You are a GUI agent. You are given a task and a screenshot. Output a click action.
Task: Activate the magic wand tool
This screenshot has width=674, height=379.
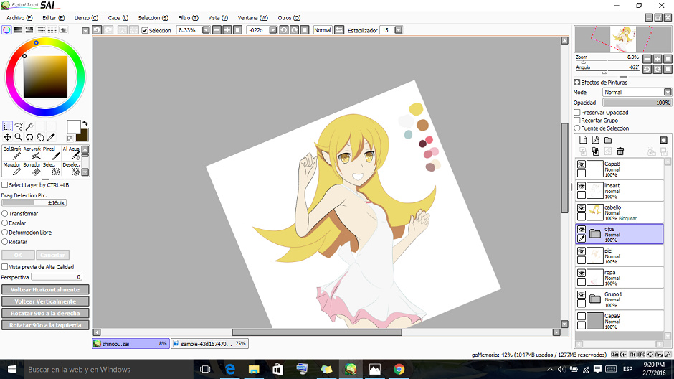pos(29,126)
